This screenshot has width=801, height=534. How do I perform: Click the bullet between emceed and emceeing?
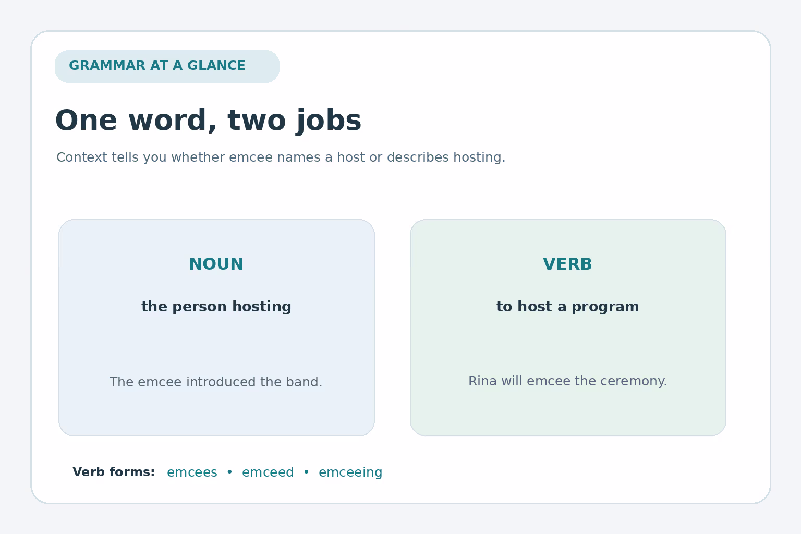[x=306, y=472]
